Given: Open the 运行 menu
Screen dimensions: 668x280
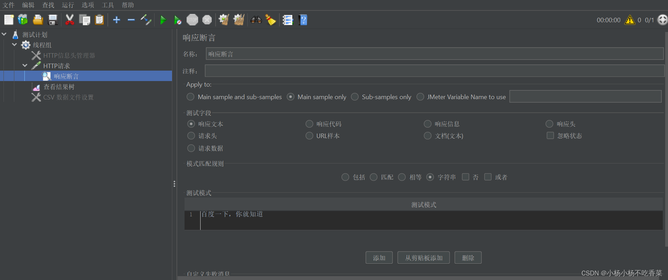Looking at the screenshot, I should (68, 5).
